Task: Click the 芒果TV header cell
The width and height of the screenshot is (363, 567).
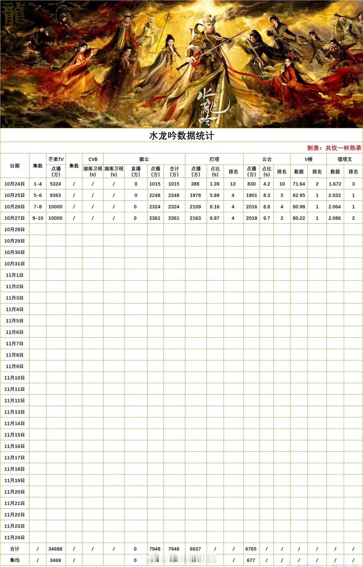Action: [56, 159]
